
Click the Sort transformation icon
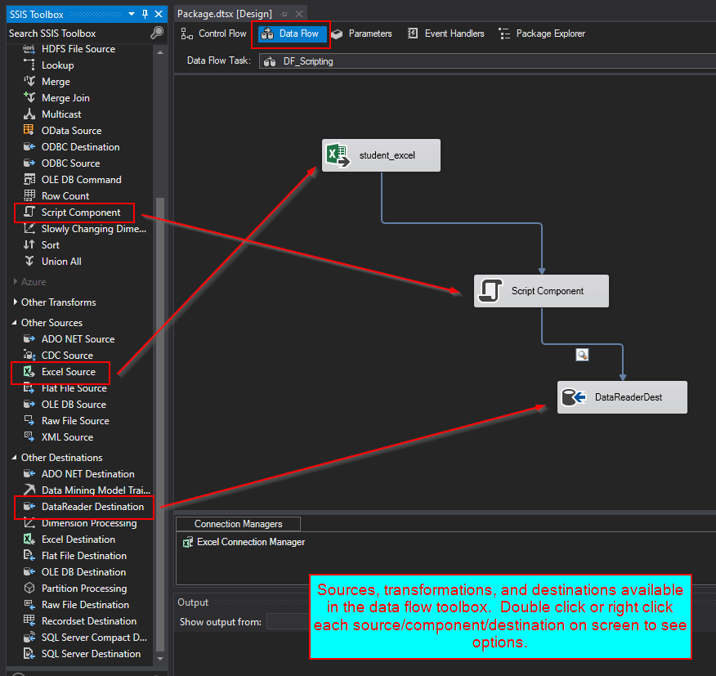pyautogui.click(x=29, y=245)
